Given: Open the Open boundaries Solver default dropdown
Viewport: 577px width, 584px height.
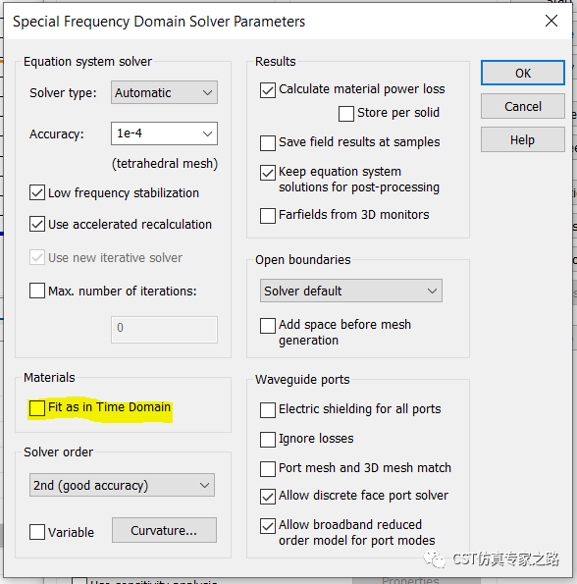Looking at the screenshot, I should tap(351, 291).
